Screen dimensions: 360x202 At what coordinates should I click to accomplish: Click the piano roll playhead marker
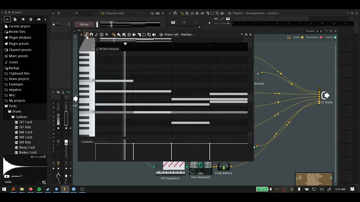125,44
